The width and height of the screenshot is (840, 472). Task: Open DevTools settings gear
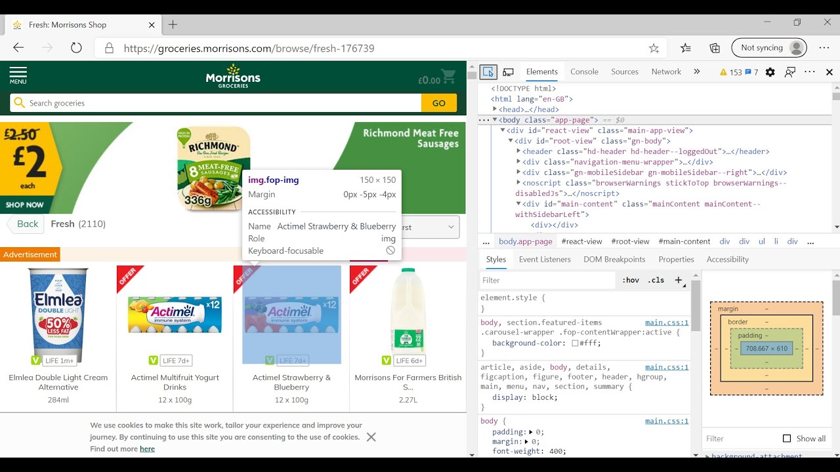click(770, 72)
